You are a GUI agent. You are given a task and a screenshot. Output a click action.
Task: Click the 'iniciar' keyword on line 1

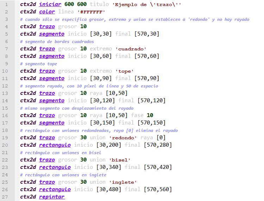pyautogui.click(x=50, y=4)
